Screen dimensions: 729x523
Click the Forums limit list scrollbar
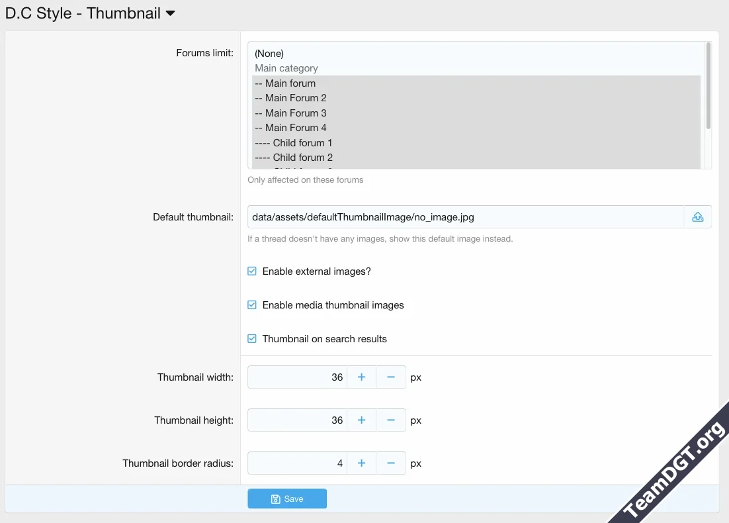pos(708,86)
